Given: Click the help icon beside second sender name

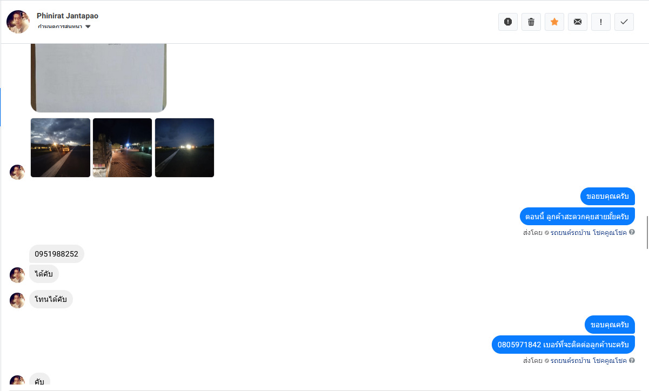Looking at the screenshot, I should (632, 360).
